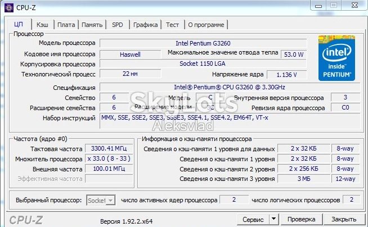This screenshot has width=368, height=227.
Task: Click the C0 core revision value
Action: (x=345, y=107)
